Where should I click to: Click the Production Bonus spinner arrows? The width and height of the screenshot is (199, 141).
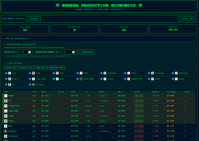pos(73,52)
